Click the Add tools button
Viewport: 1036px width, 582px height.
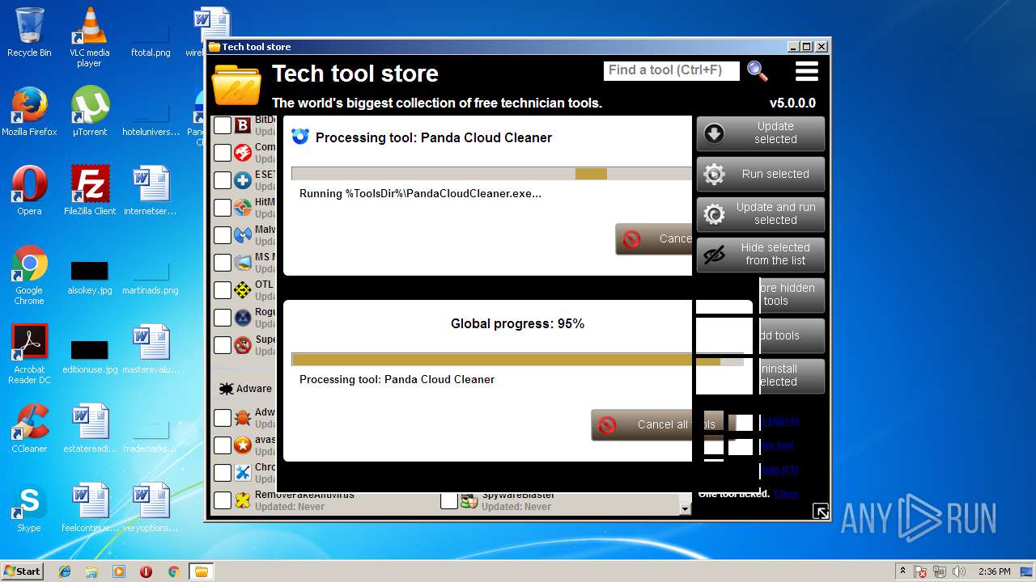792,335
